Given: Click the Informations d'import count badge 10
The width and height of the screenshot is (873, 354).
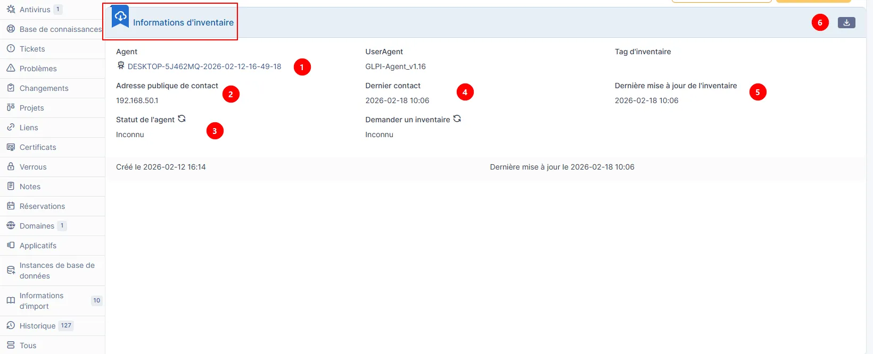Looking at the screenshot, I should pyautogui.click(x=97, y=300).
